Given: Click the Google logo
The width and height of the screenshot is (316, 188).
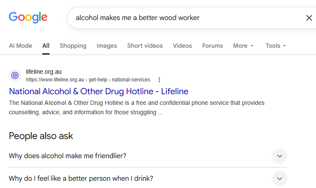Looking at the screenshot, I should pos(28,17).
